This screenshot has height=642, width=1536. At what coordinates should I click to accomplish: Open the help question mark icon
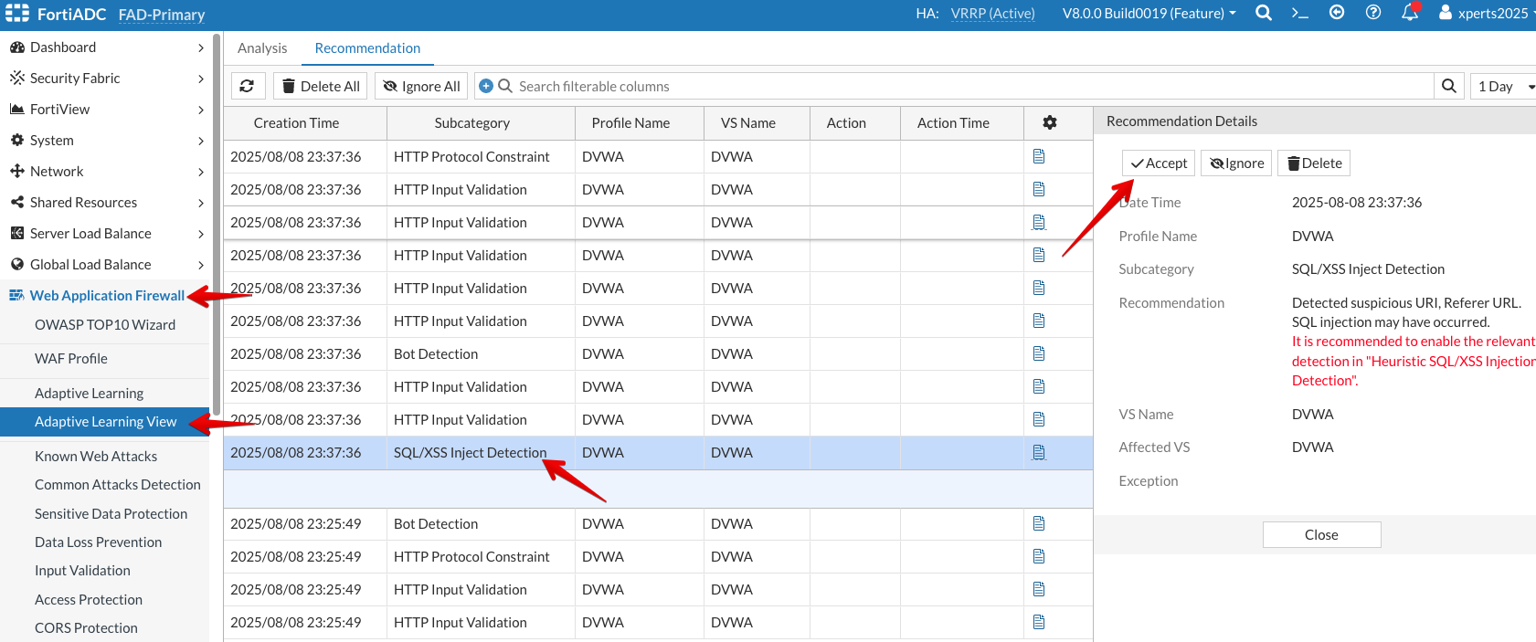(1372, 13)
